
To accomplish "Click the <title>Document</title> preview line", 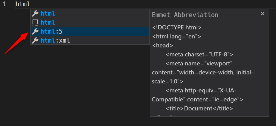I will click(x=199, y=109).
